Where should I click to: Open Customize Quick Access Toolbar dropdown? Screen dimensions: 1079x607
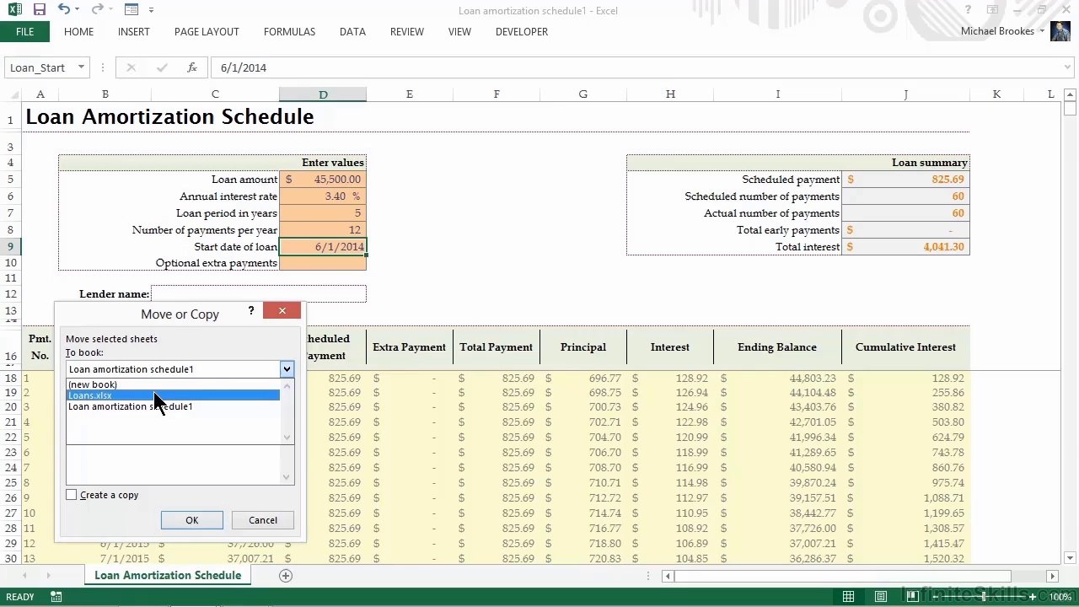pyautogui.click(x=152, y=10)
